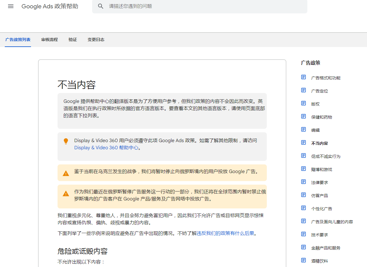Click document icon beside 编辑
The width and height of the screenshot is (367, 267).
pyautogui.click(x=303, y=130)
